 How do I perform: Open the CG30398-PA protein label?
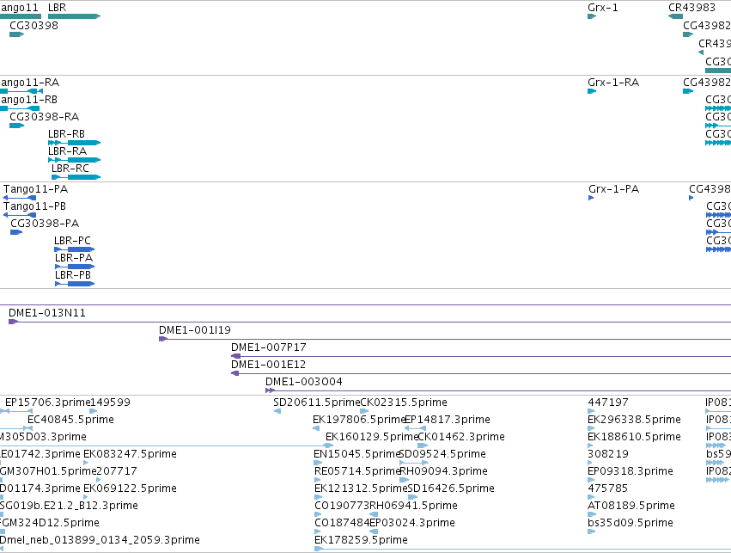(45, 224)
